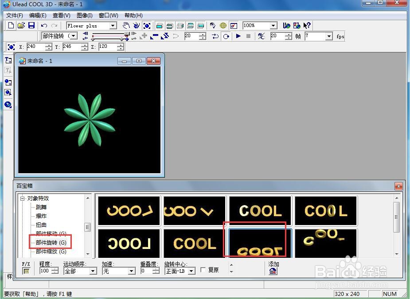Check the 复原 checkbox

pyautogui.click(x=203, y=270)
